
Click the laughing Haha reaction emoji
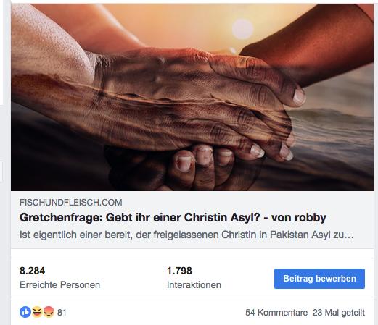[37, 312]
